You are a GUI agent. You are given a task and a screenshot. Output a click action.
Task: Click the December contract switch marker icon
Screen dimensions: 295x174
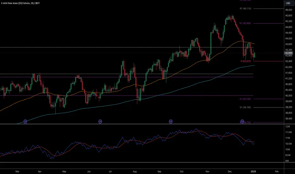pyautogui.click(x=242, y=121)
